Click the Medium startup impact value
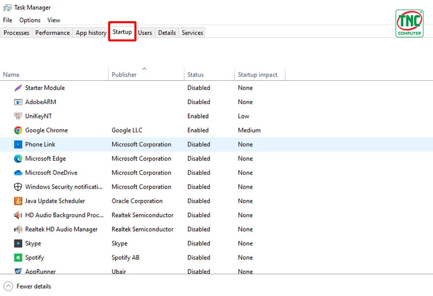Viewport: 433px width, 296px height. click(249, 130)
